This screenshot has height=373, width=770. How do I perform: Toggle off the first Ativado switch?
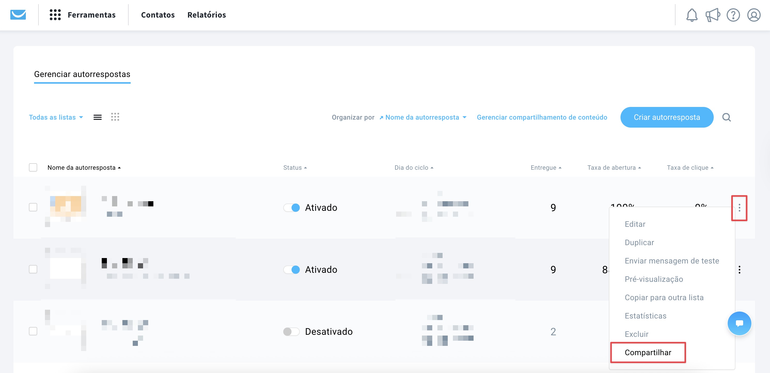point(292,208)
